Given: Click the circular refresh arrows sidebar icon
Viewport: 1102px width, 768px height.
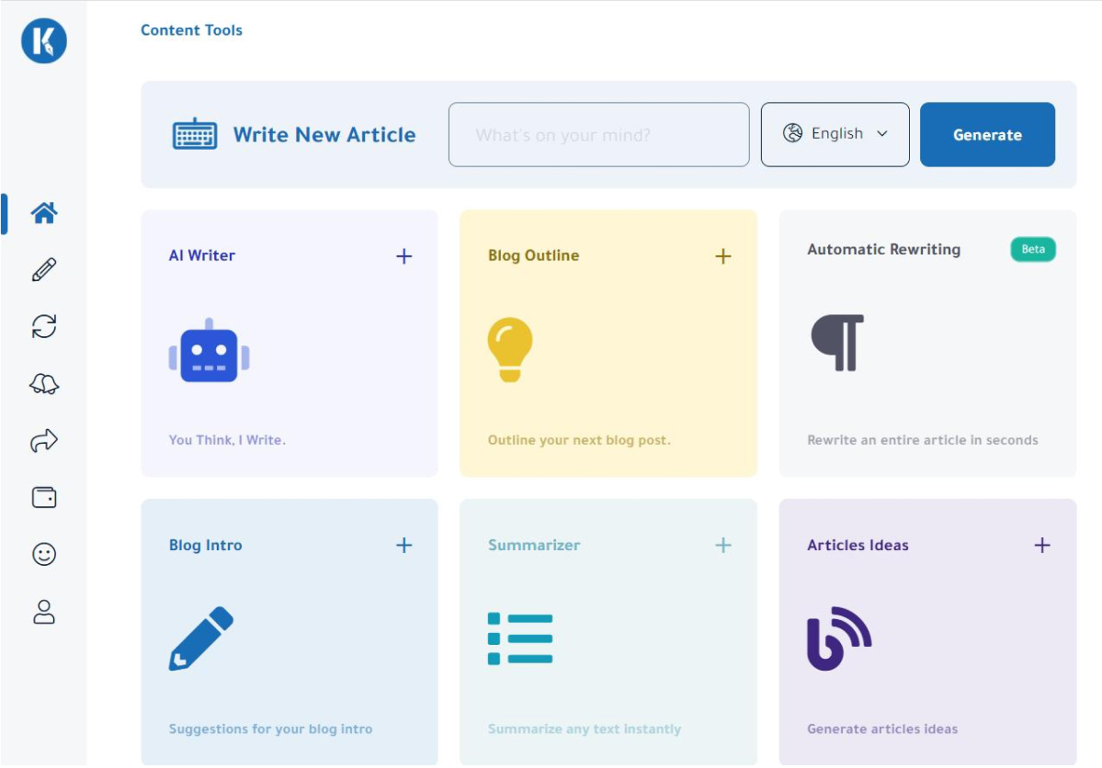Looking at the screenshot, I should (44, 326).
